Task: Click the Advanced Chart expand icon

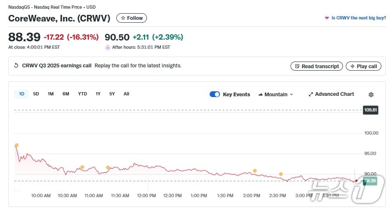Action: pyautogui.click(x=311, y=94)
